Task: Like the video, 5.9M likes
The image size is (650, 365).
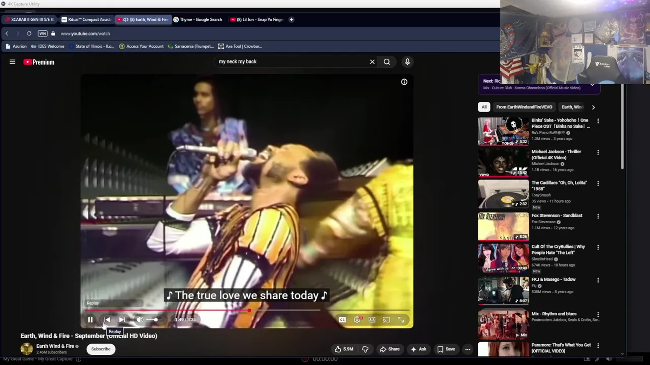Action: click(344, 349)
